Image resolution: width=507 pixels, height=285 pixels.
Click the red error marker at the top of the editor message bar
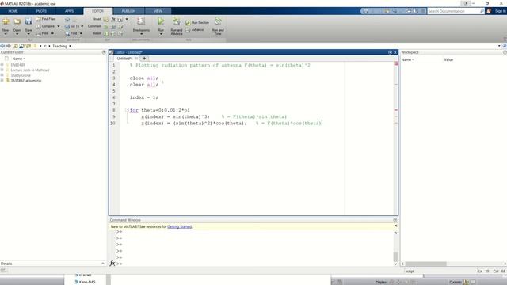tap(396, 63)
